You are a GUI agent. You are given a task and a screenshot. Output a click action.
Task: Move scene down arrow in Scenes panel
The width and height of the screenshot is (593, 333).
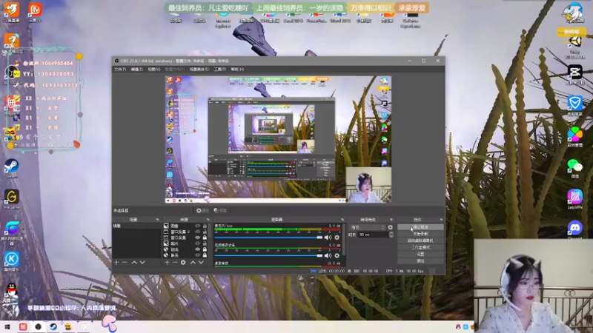tap(142, 263)
